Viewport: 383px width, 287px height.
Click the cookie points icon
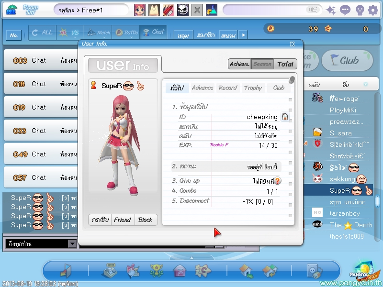click(328, 29)
